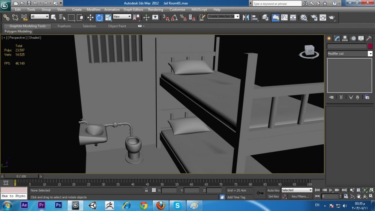Click the Key Filters button
Image resolution: width=375 pixels, height=211 pixels.
(x=300, y=196)
